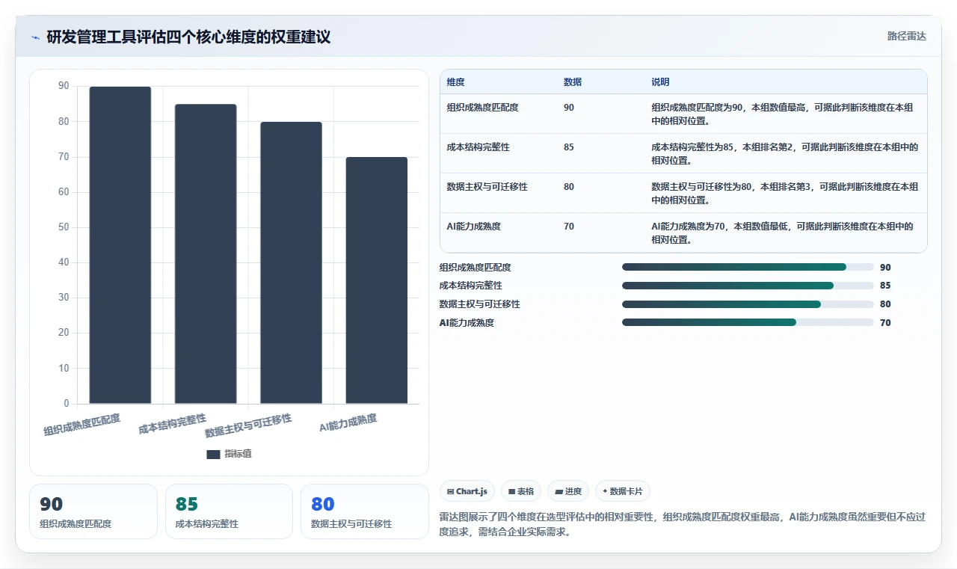Click the 数据主权与可迁移性 bar in chart
Screen dimensions: 957x569
(291, 262)
